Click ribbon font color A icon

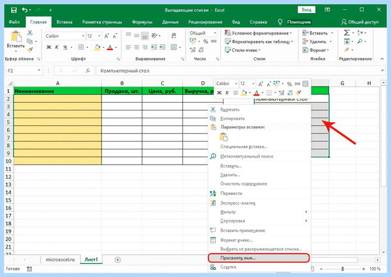pyautogui.click(x=109, y=47)
